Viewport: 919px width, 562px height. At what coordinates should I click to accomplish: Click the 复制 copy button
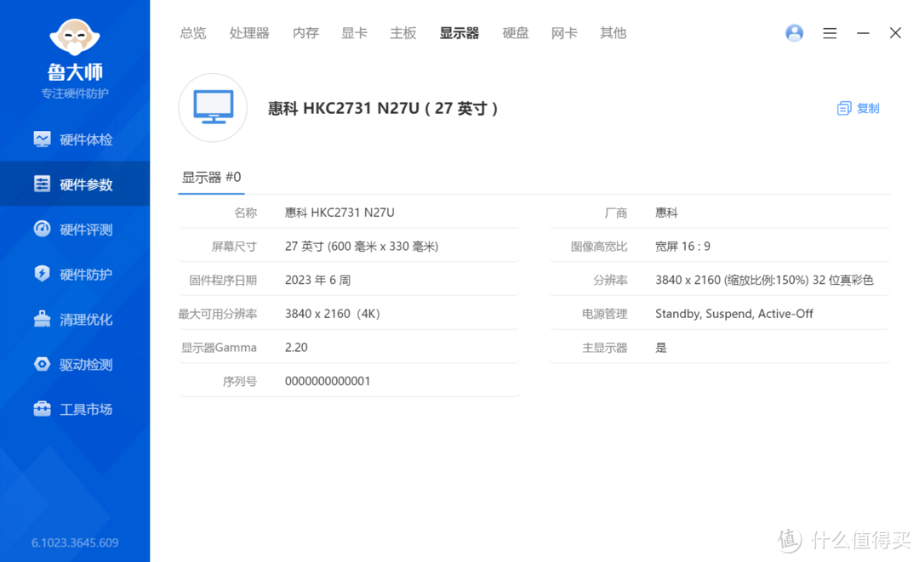(x=858, y=108)
